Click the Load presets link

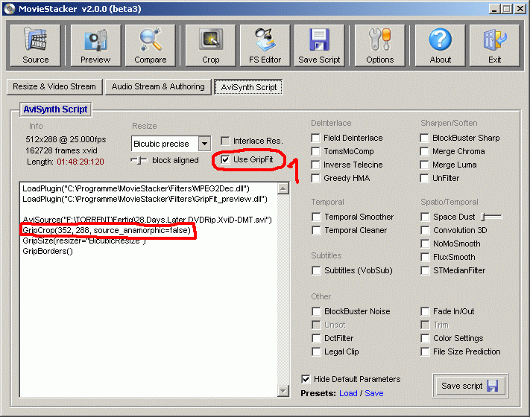pyautogui.click(x=348, y=393)
